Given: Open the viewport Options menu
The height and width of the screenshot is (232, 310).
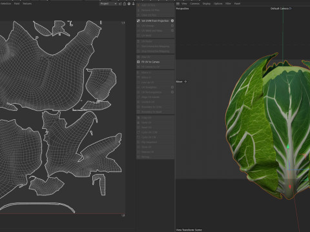Looking at the screenshot, I should (218, 4).
